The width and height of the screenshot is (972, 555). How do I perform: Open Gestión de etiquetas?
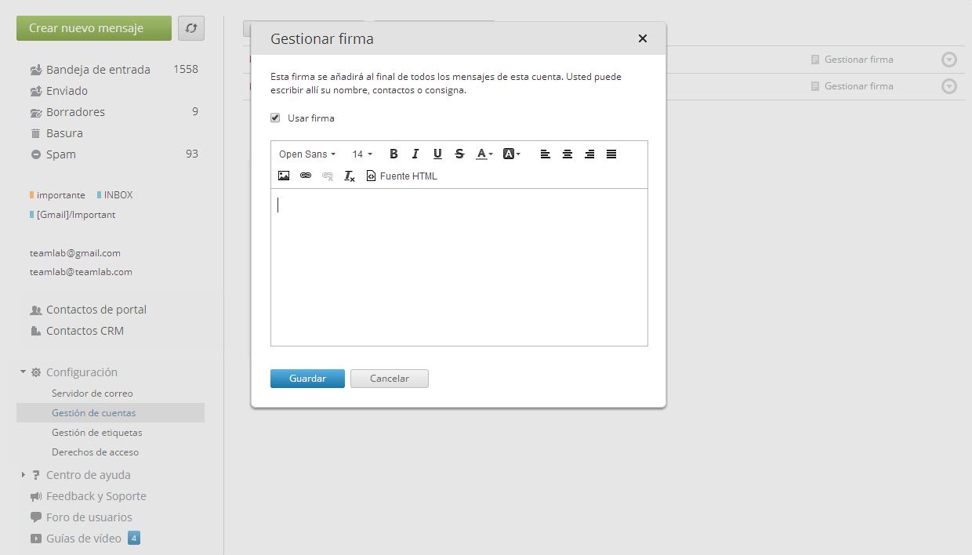pos(97,432)
